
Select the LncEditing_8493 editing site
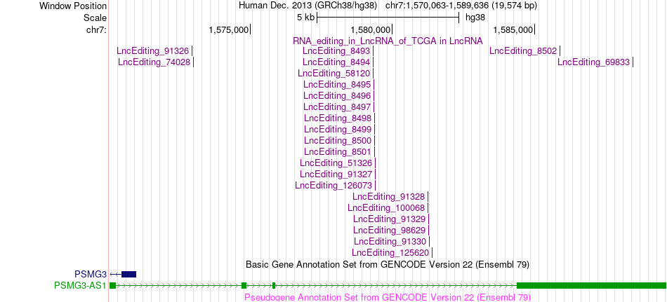336,51
